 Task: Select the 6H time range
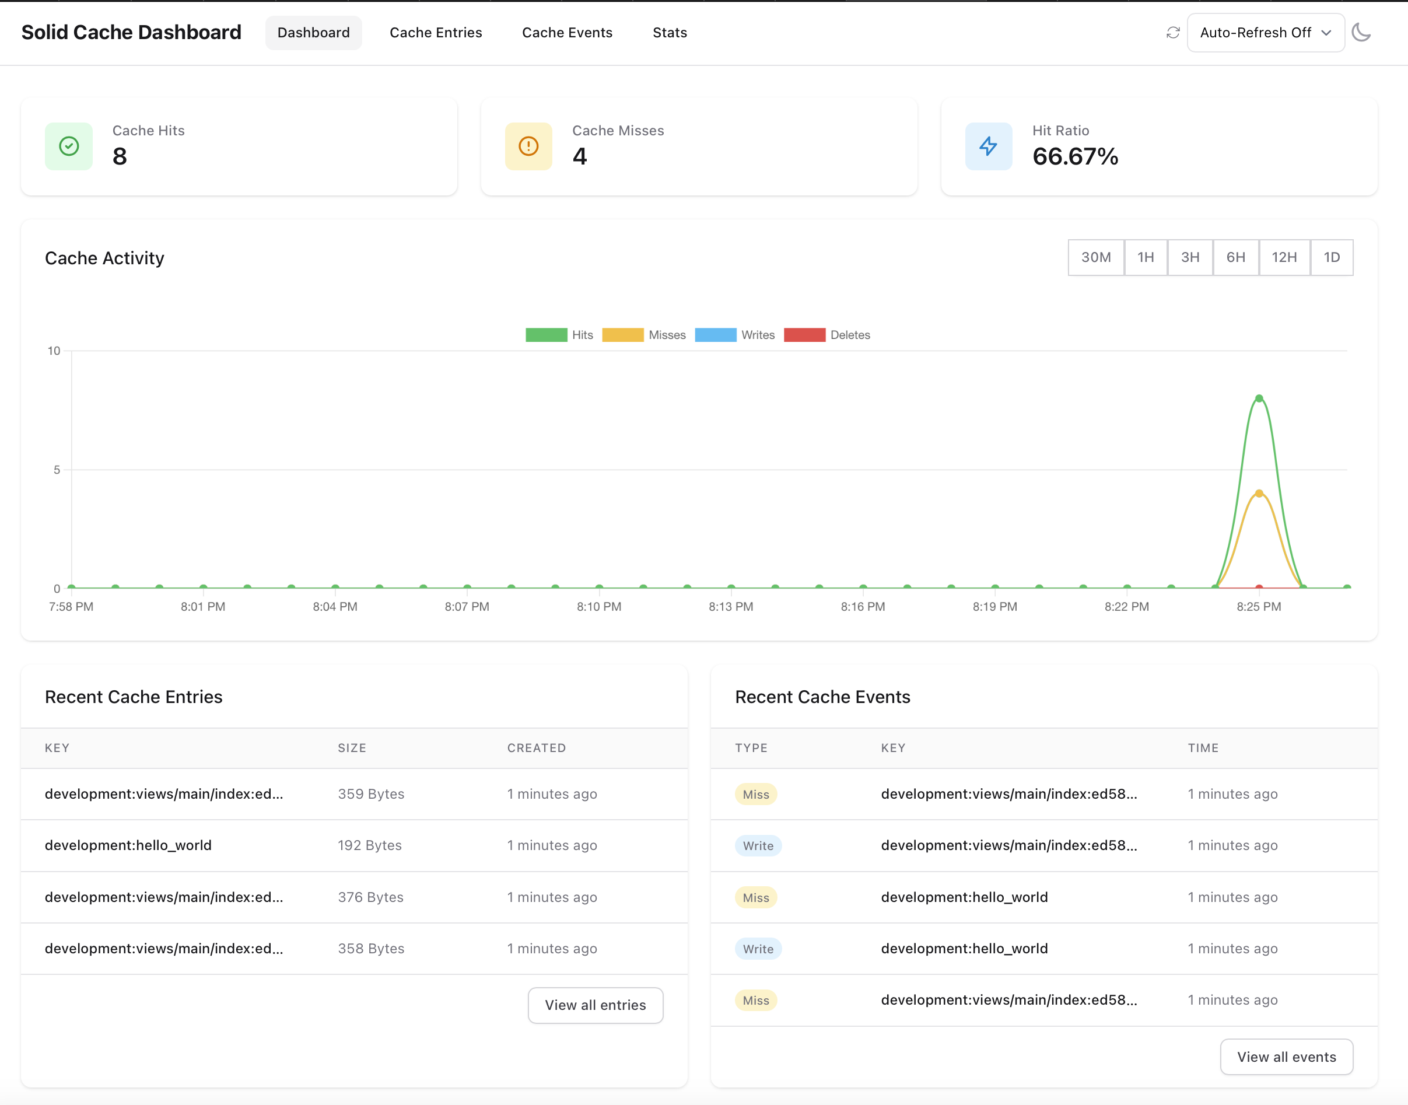click(x=1235, y=257)
